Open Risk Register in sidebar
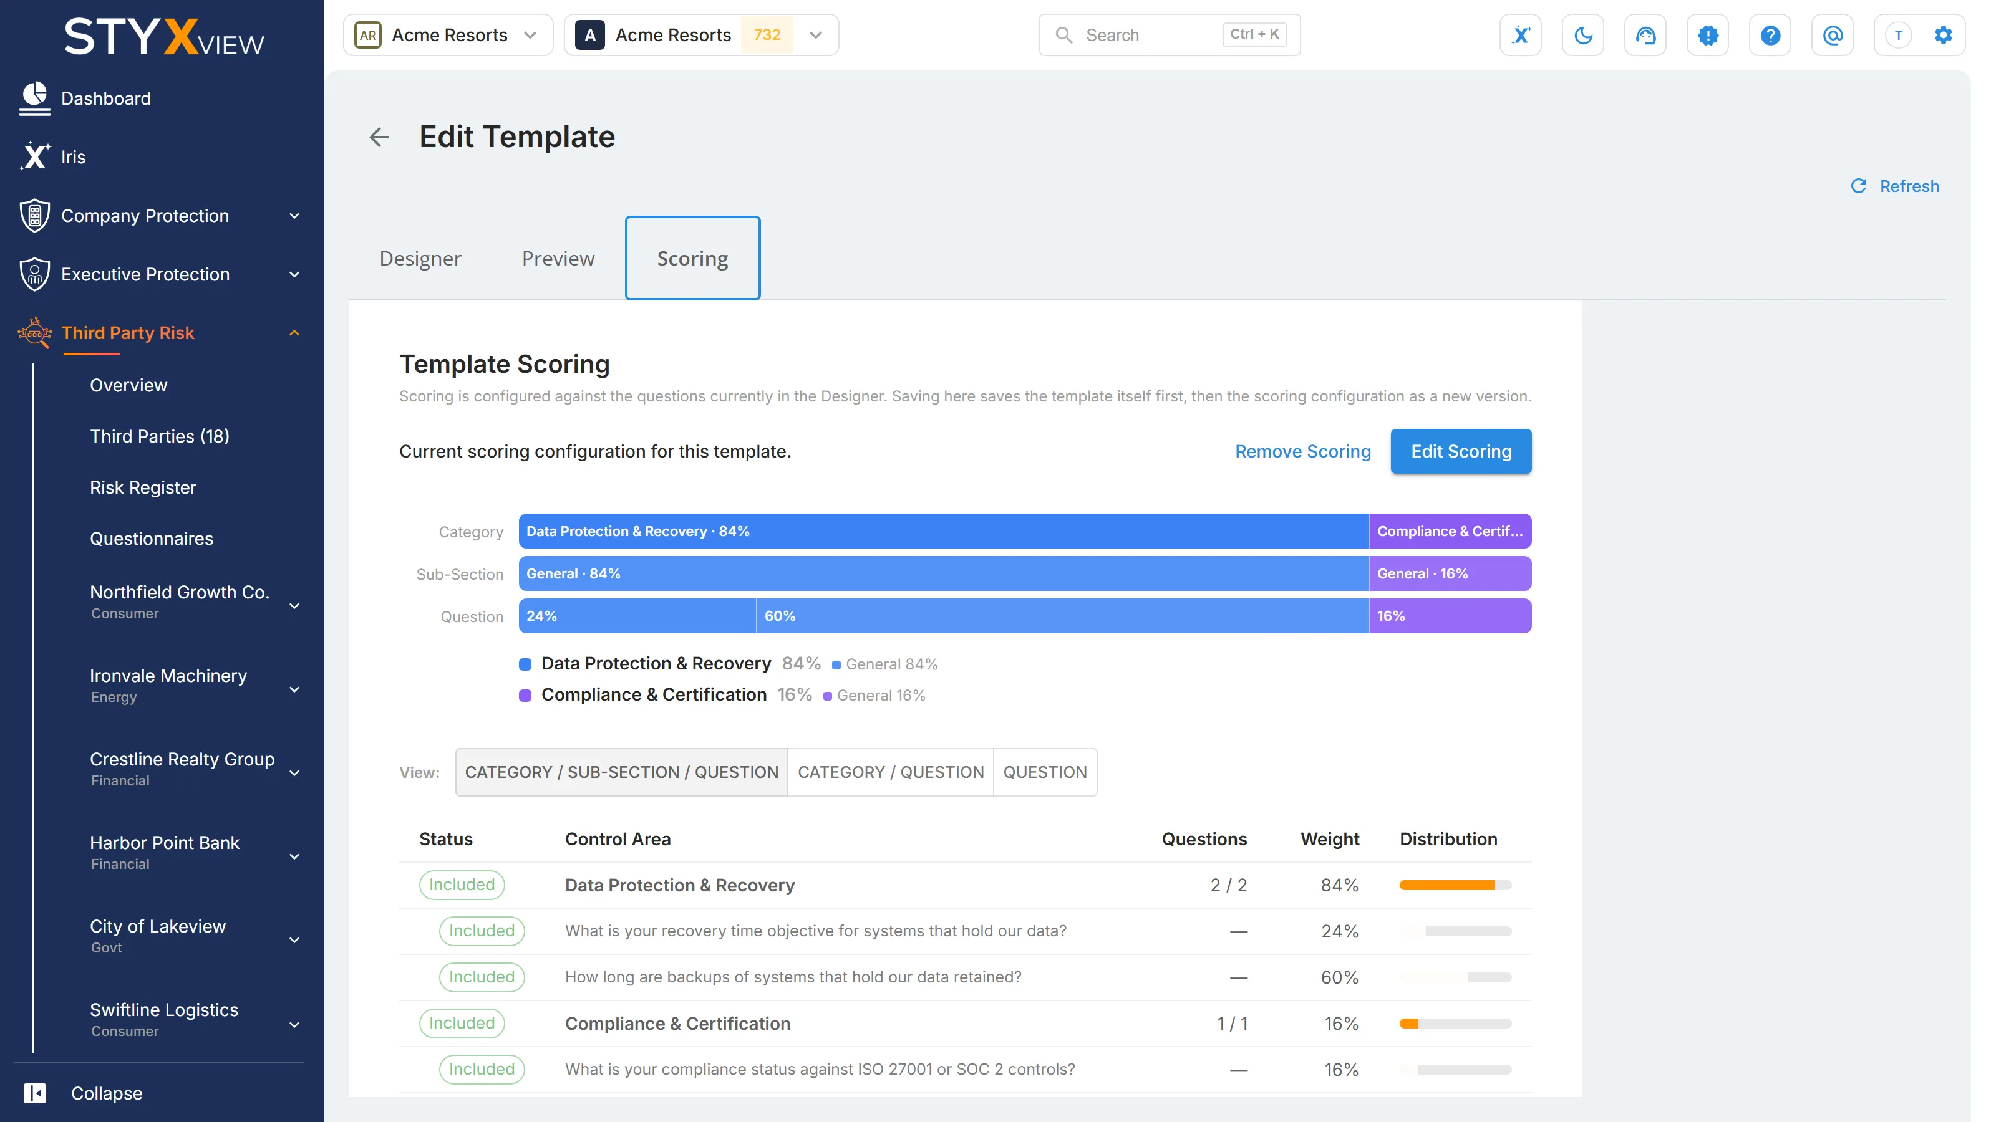The image size is (1996, 1122). (x=143, y=488)
